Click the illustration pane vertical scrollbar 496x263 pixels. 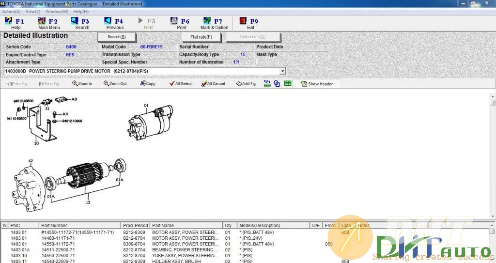(x=492, y=156)
